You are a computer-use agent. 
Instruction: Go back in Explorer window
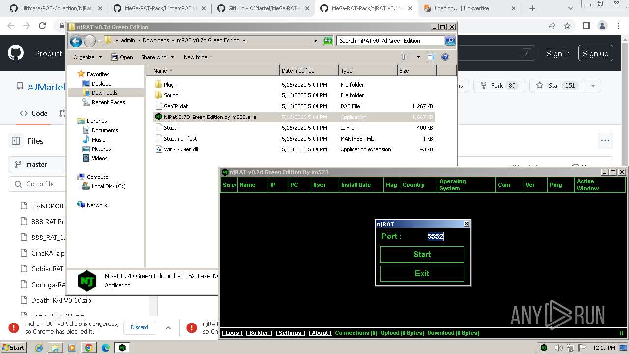[76, 41]
